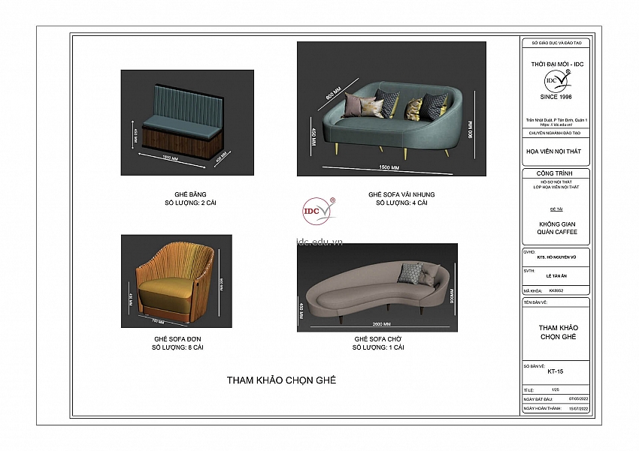Click the GHẾ SOFA VẢI NHUNG caption
This screenshot has height=451, width=639.
pos(401,194)
